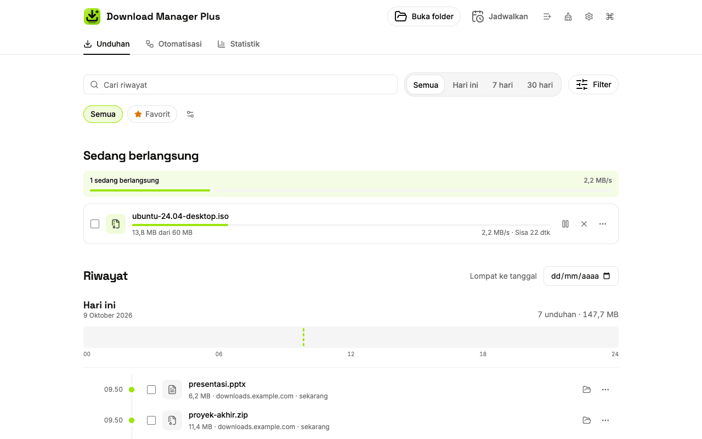Click the add-to-queue list icon in header
This screenshot has width=702, height=439.
click(x=547, y=16)
